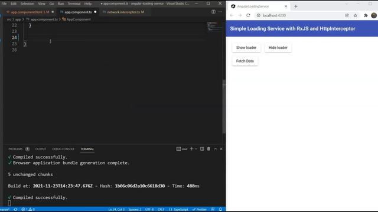Image resolution: width=378 pixels, height=212 pixels.
Task: View site information icon in address bar
Action: click(x=259, y=15)
